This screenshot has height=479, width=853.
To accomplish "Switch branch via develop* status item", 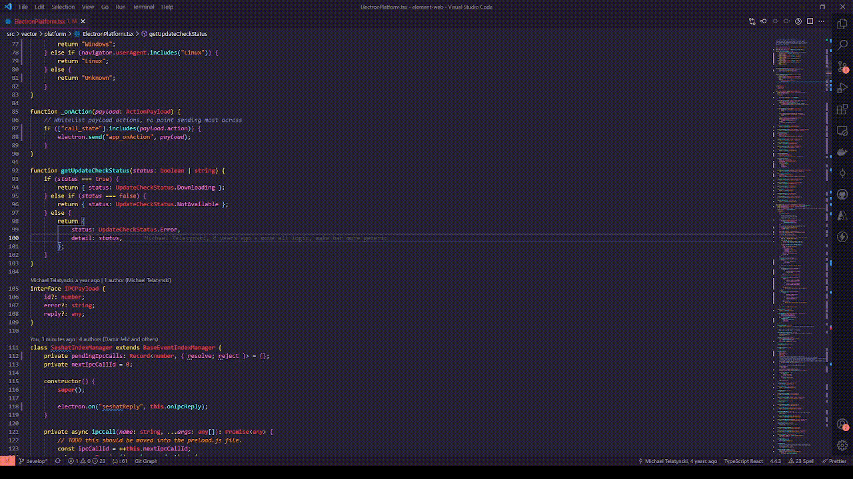I will pos(33,461).
